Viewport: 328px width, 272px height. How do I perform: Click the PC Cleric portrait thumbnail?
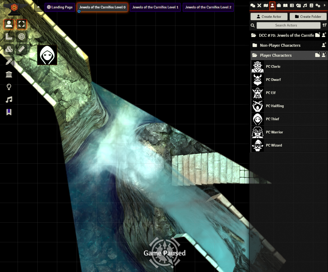point(258,67)
